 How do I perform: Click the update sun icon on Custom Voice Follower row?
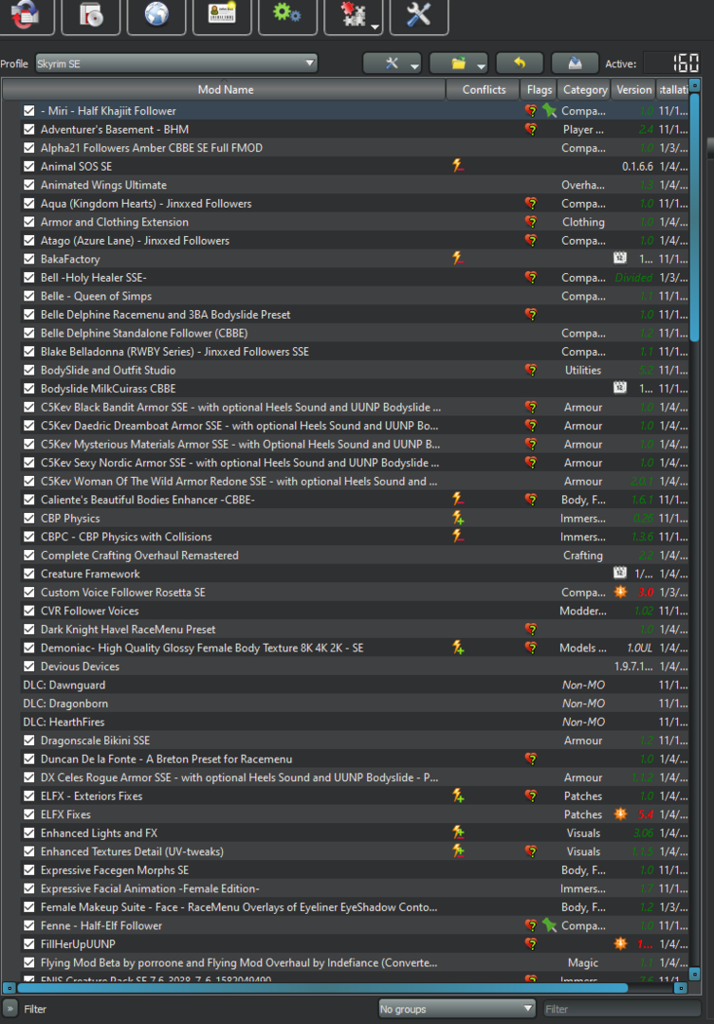[620, 593]
